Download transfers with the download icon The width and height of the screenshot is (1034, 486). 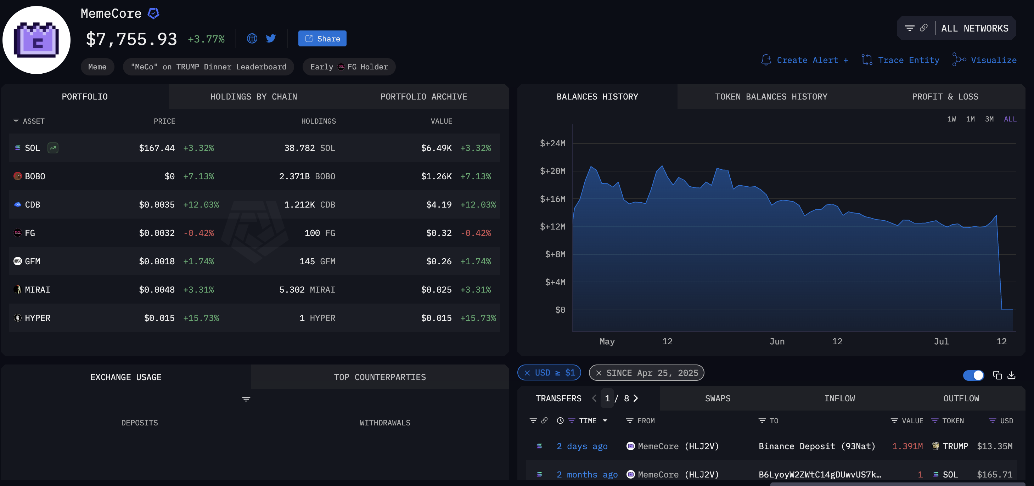(x=1012, y=375)
